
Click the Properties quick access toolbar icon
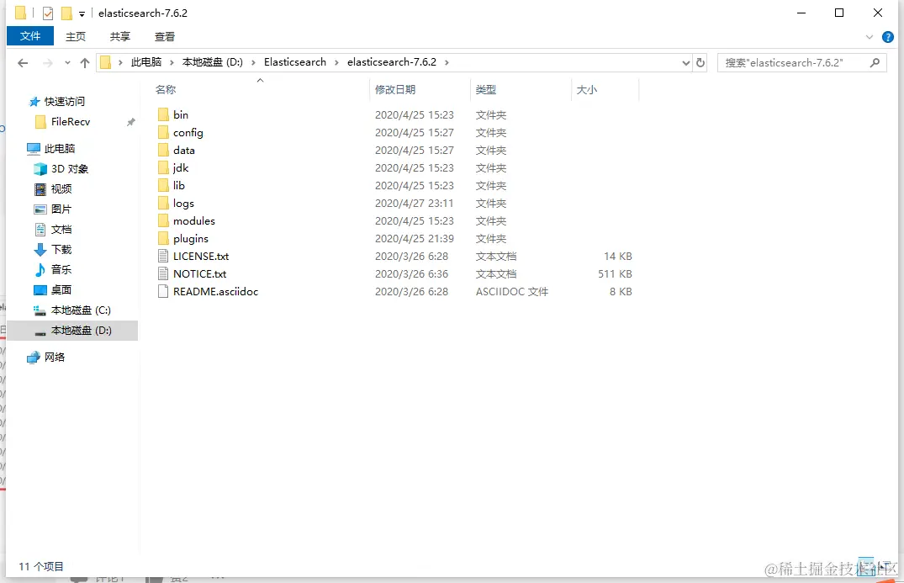[48, 13]
